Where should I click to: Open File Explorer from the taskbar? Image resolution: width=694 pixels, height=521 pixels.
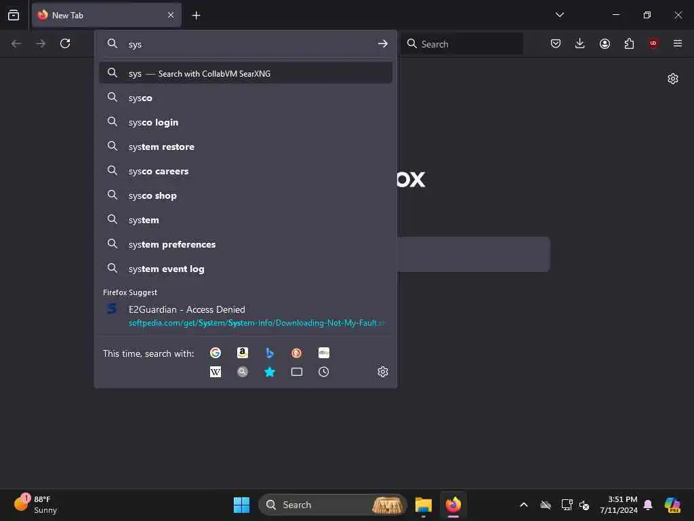[424, 505]
